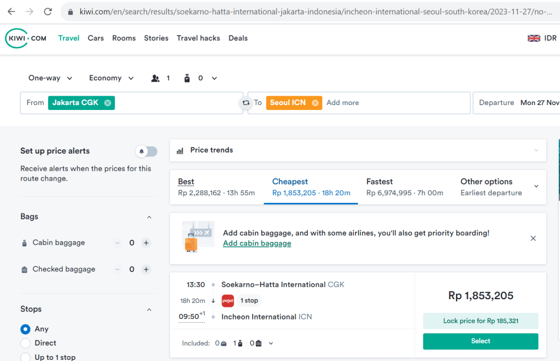The image size is (560, 361).
Task: Select the Direct stops radio option
Action: (25, 343)
